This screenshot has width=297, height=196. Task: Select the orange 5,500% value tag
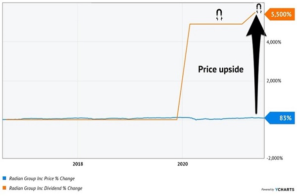(x=280, y=14)
